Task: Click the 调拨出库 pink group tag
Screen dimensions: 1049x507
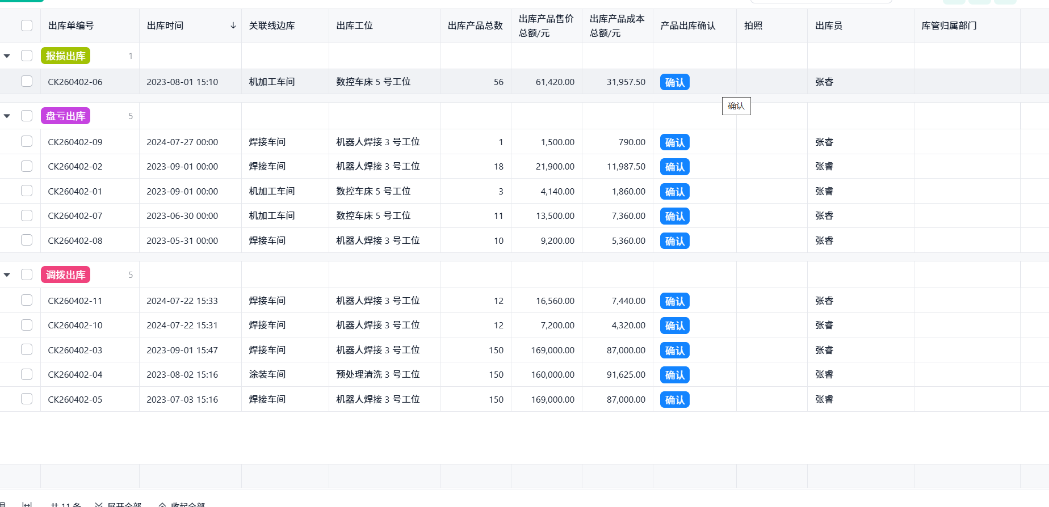Action: coord(65,274)
